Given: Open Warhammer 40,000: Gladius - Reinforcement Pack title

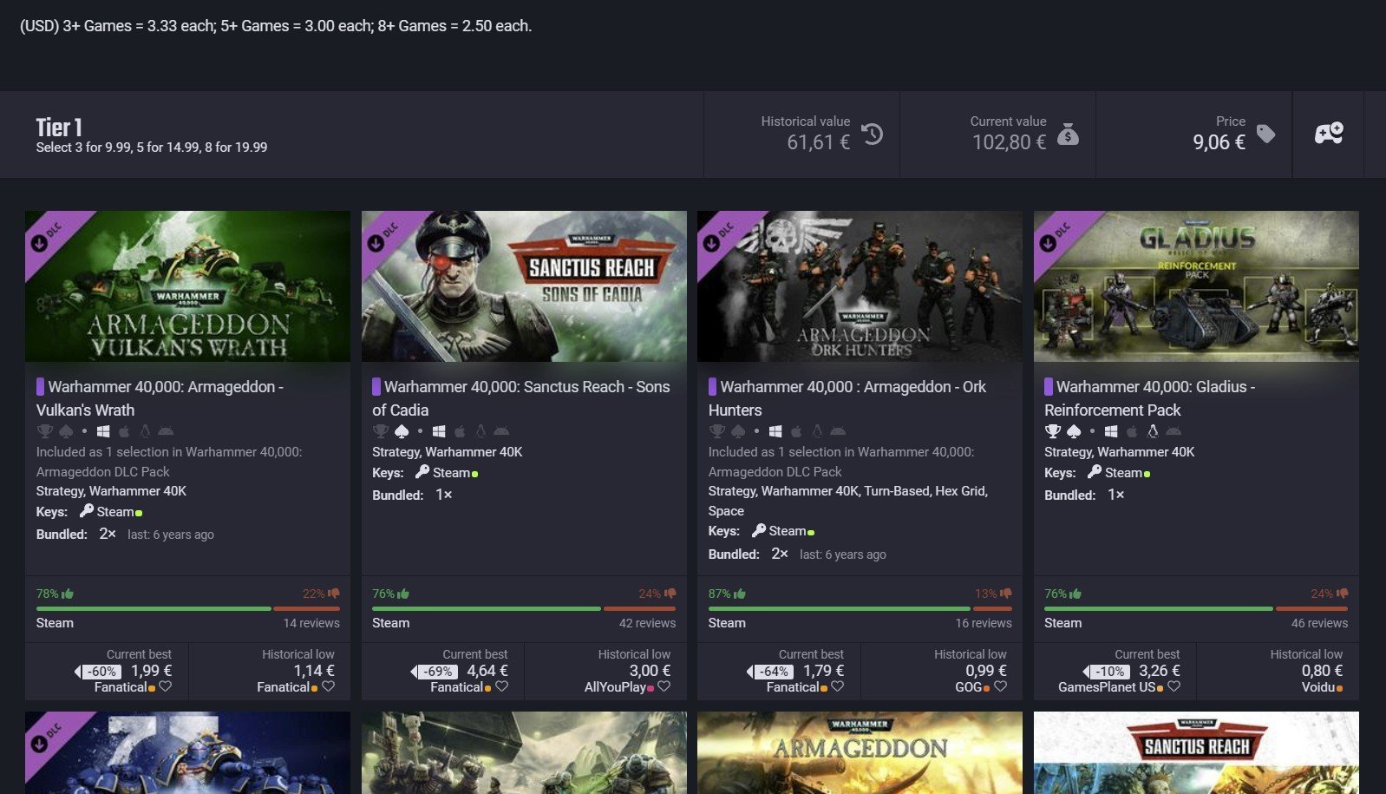Looking at the screenshot, I should click(1150, 398).
